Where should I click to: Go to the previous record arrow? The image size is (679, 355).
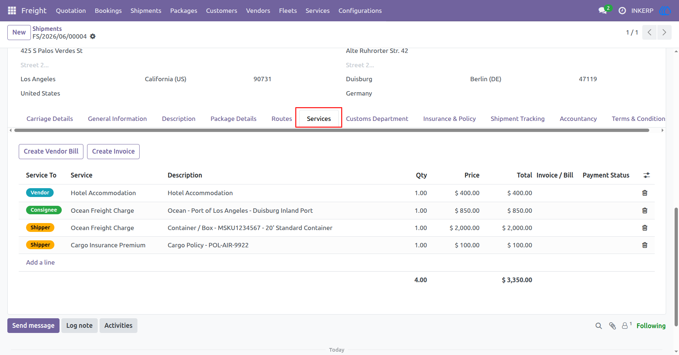[x=650, y=32]
